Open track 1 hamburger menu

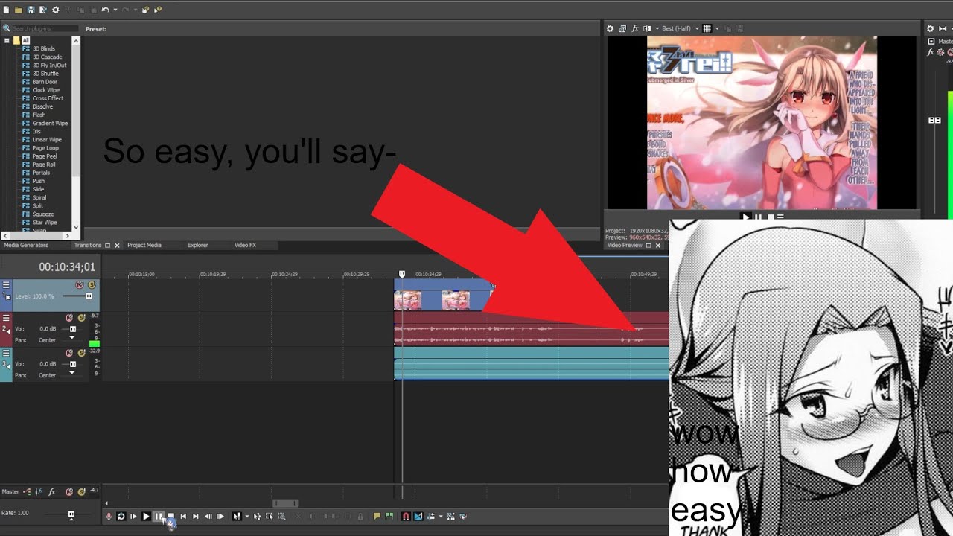(6, 284)
